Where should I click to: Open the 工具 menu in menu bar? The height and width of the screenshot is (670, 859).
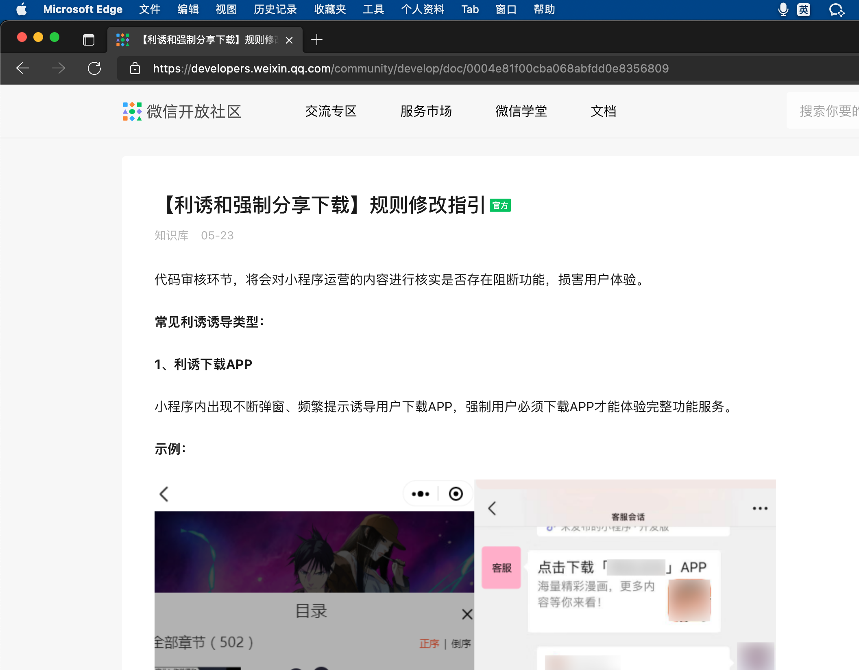pos(373,9)
